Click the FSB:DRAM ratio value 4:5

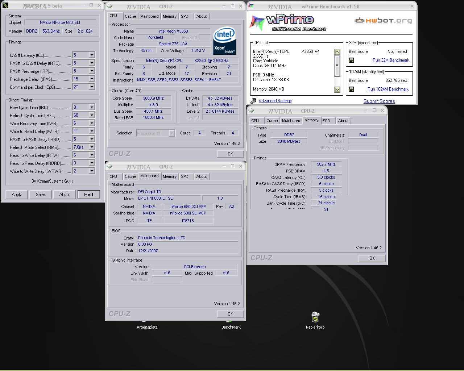326,171
